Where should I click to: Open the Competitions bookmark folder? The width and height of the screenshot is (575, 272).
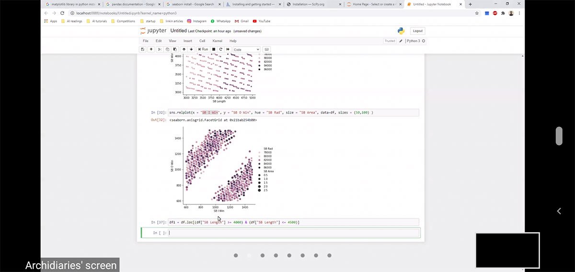click(x=123, y=21)
